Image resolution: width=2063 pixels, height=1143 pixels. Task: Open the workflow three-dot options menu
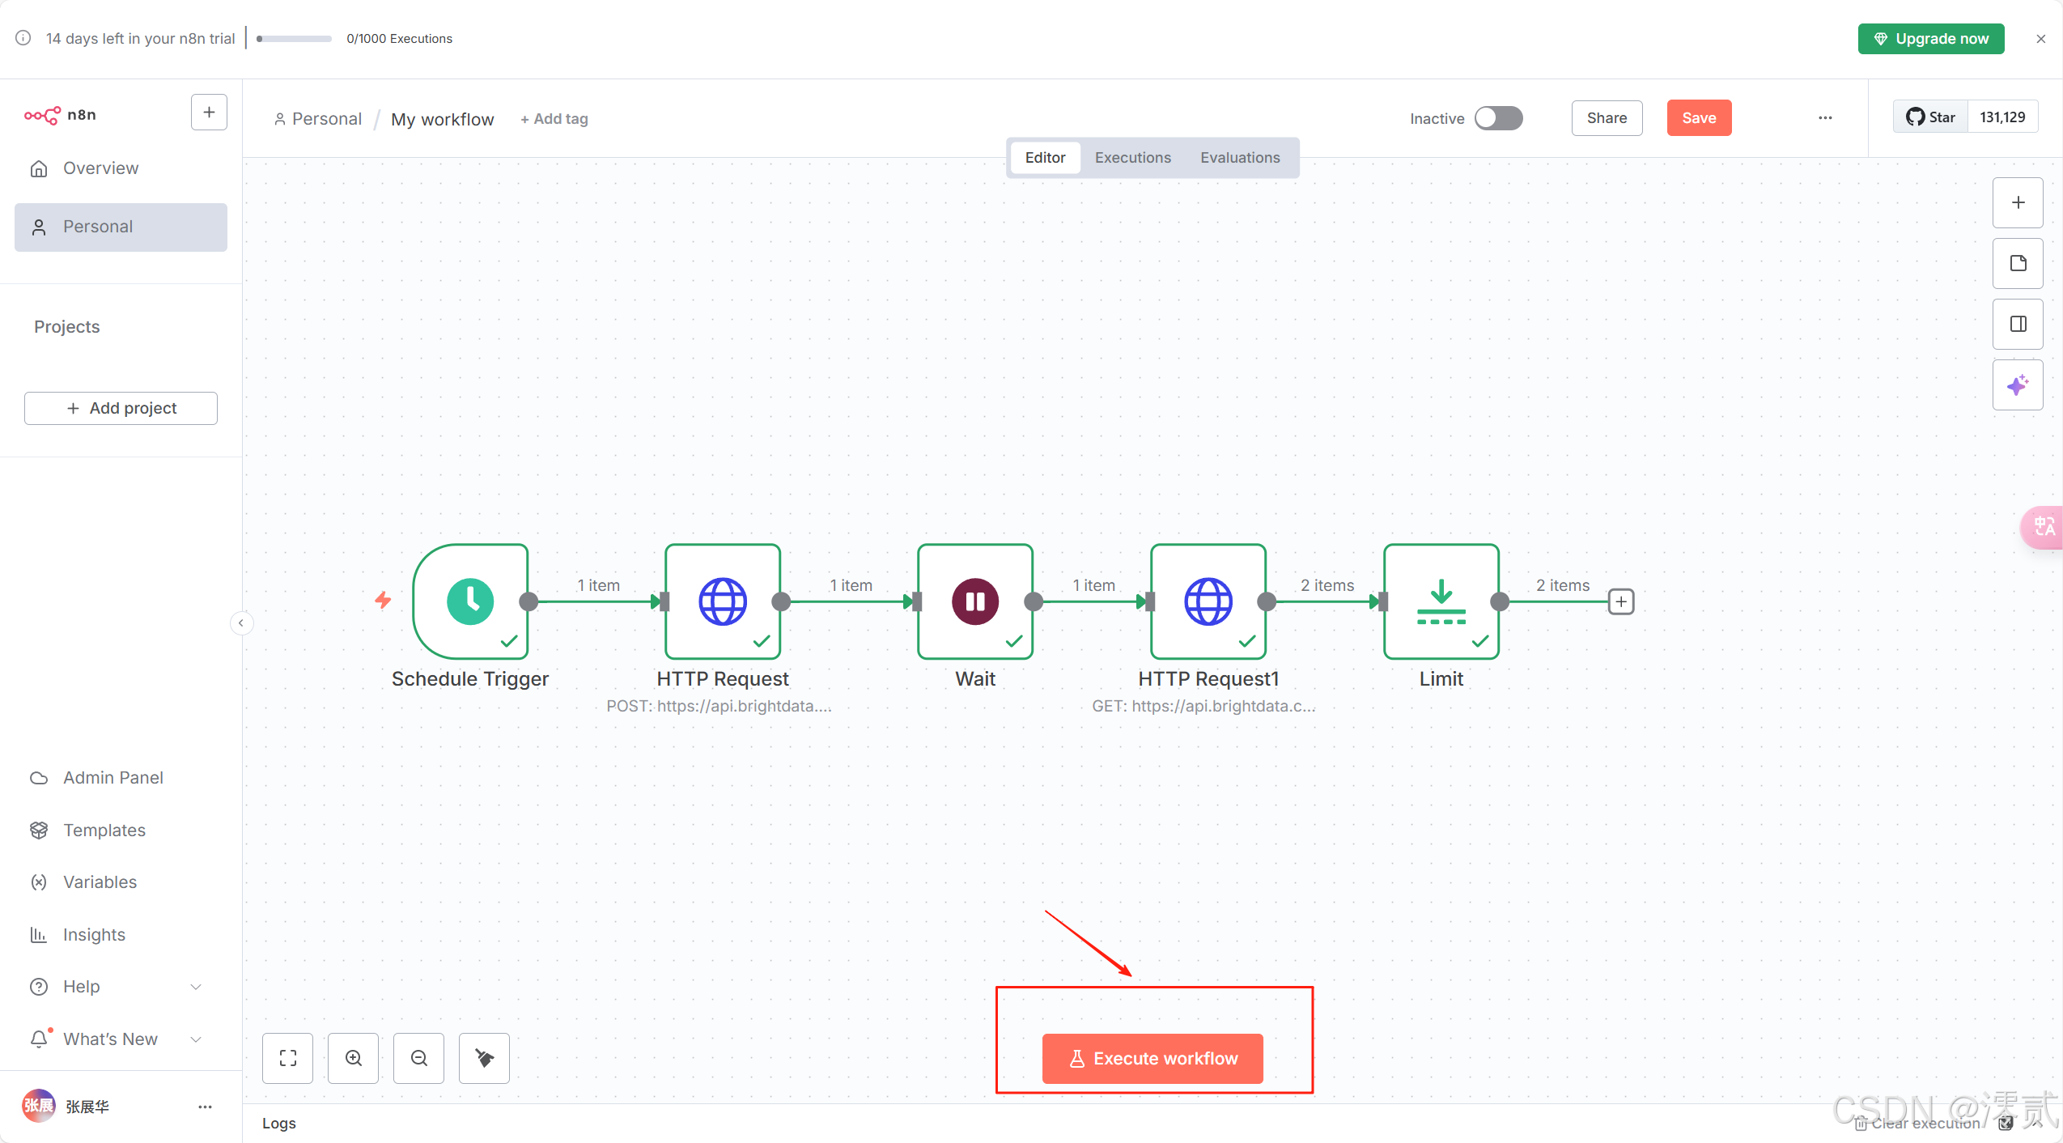click(1824, 118)
